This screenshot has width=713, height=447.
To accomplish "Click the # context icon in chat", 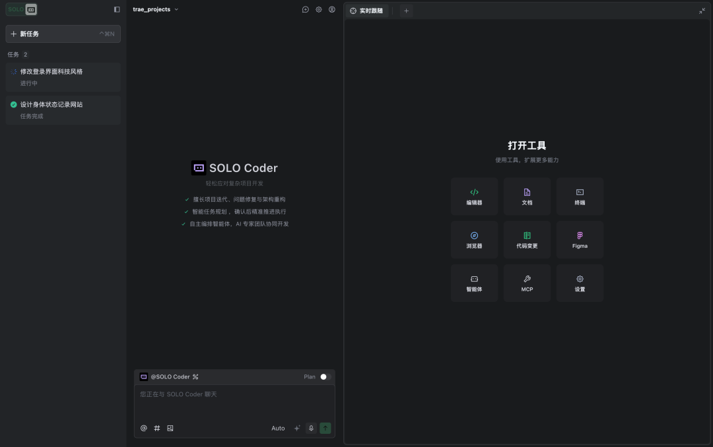I will tap(157, 428).
